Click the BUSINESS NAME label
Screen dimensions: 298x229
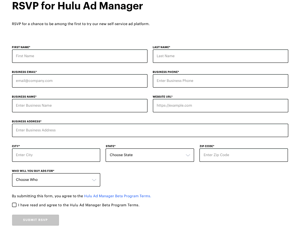[24, 97]
